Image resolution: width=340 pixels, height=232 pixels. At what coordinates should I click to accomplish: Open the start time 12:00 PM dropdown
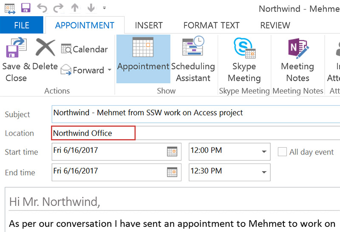[264, 152]
